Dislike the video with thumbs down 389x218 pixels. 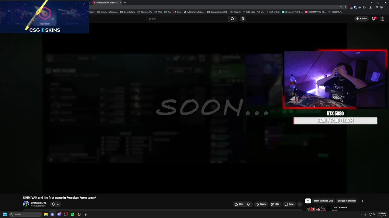[x=248, y=204]
